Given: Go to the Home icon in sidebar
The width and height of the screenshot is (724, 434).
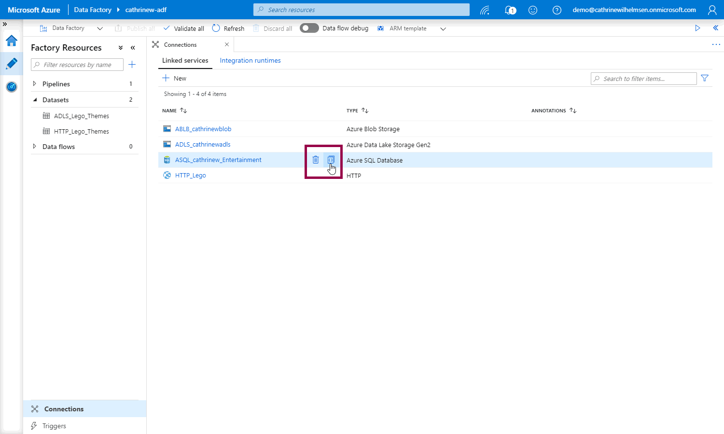Looking at the screenshot, I should click(12, 41).
